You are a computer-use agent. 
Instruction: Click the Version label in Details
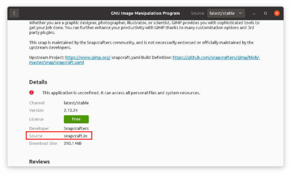click(36, 110)
